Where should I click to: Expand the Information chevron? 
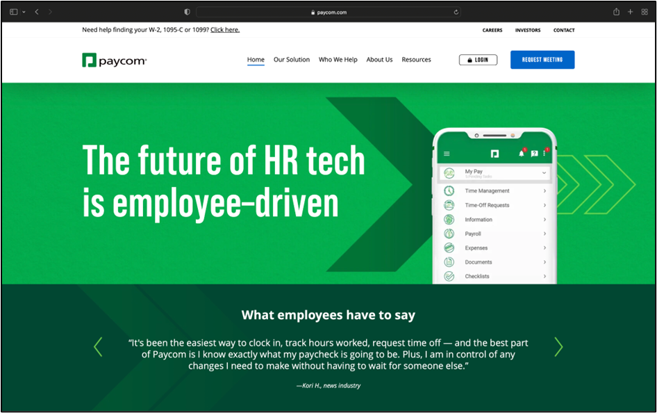pyautogui.click(x=544, y=219)
